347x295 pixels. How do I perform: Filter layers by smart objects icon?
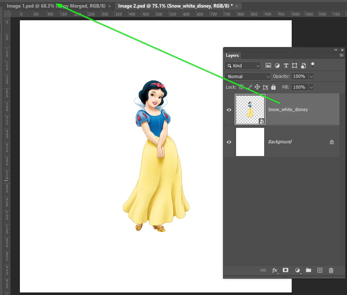click(303, 66)
